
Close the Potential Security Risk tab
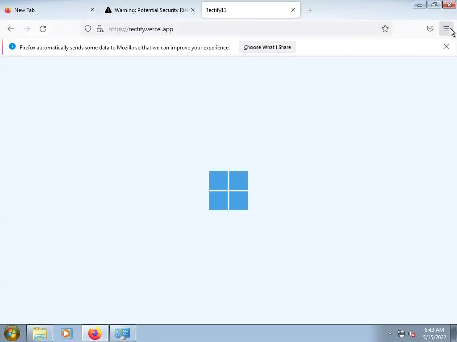point(193,10)
